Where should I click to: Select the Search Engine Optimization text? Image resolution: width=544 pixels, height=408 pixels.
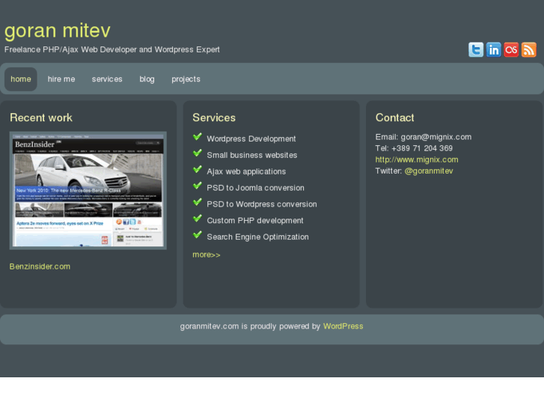pos(257,237)
